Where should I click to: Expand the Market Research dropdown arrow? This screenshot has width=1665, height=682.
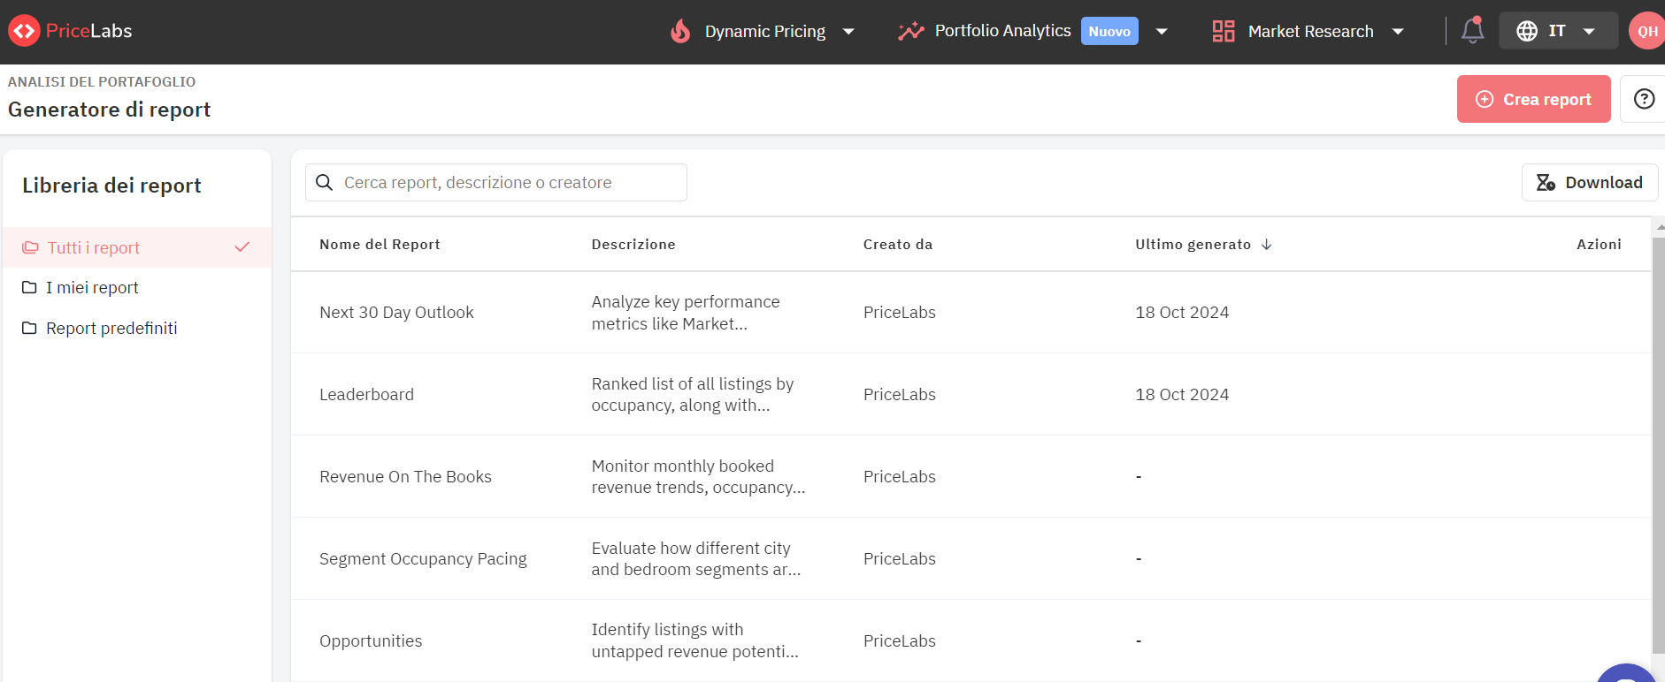[x=1398, y=32]
